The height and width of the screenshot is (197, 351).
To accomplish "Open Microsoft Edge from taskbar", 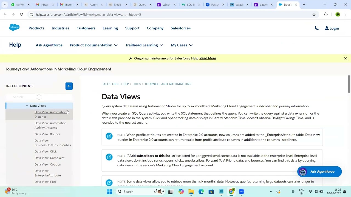I will click(x=201, y=192).
